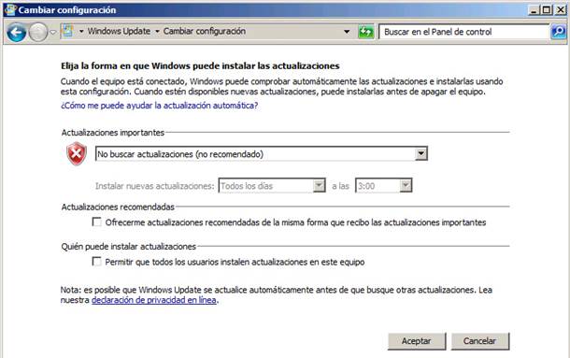Screen dimensions: 570x358
Task: Expand the arrow before Windows Update breadcrumb
Action: (x=81, y=31)
